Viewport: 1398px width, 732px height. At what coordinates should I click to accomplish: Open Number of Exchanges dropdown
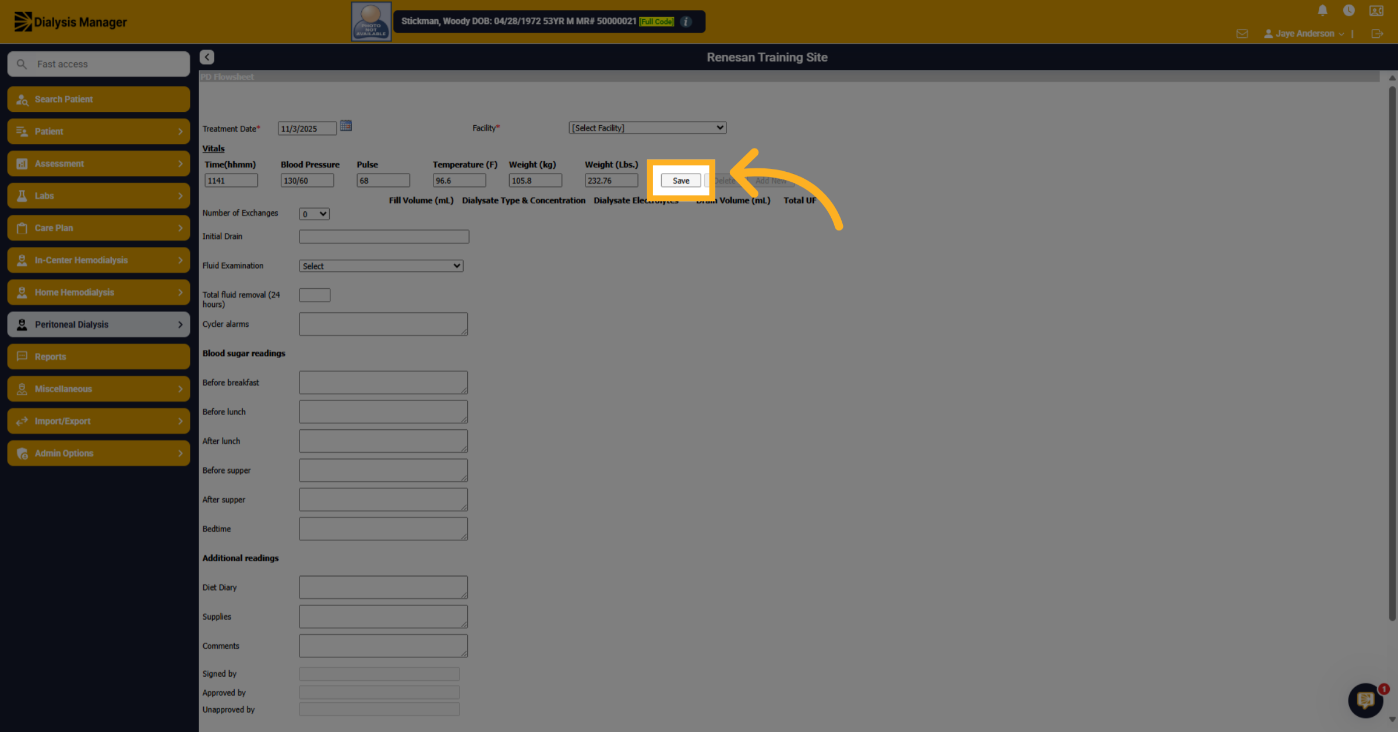click(x=314, y=214)
